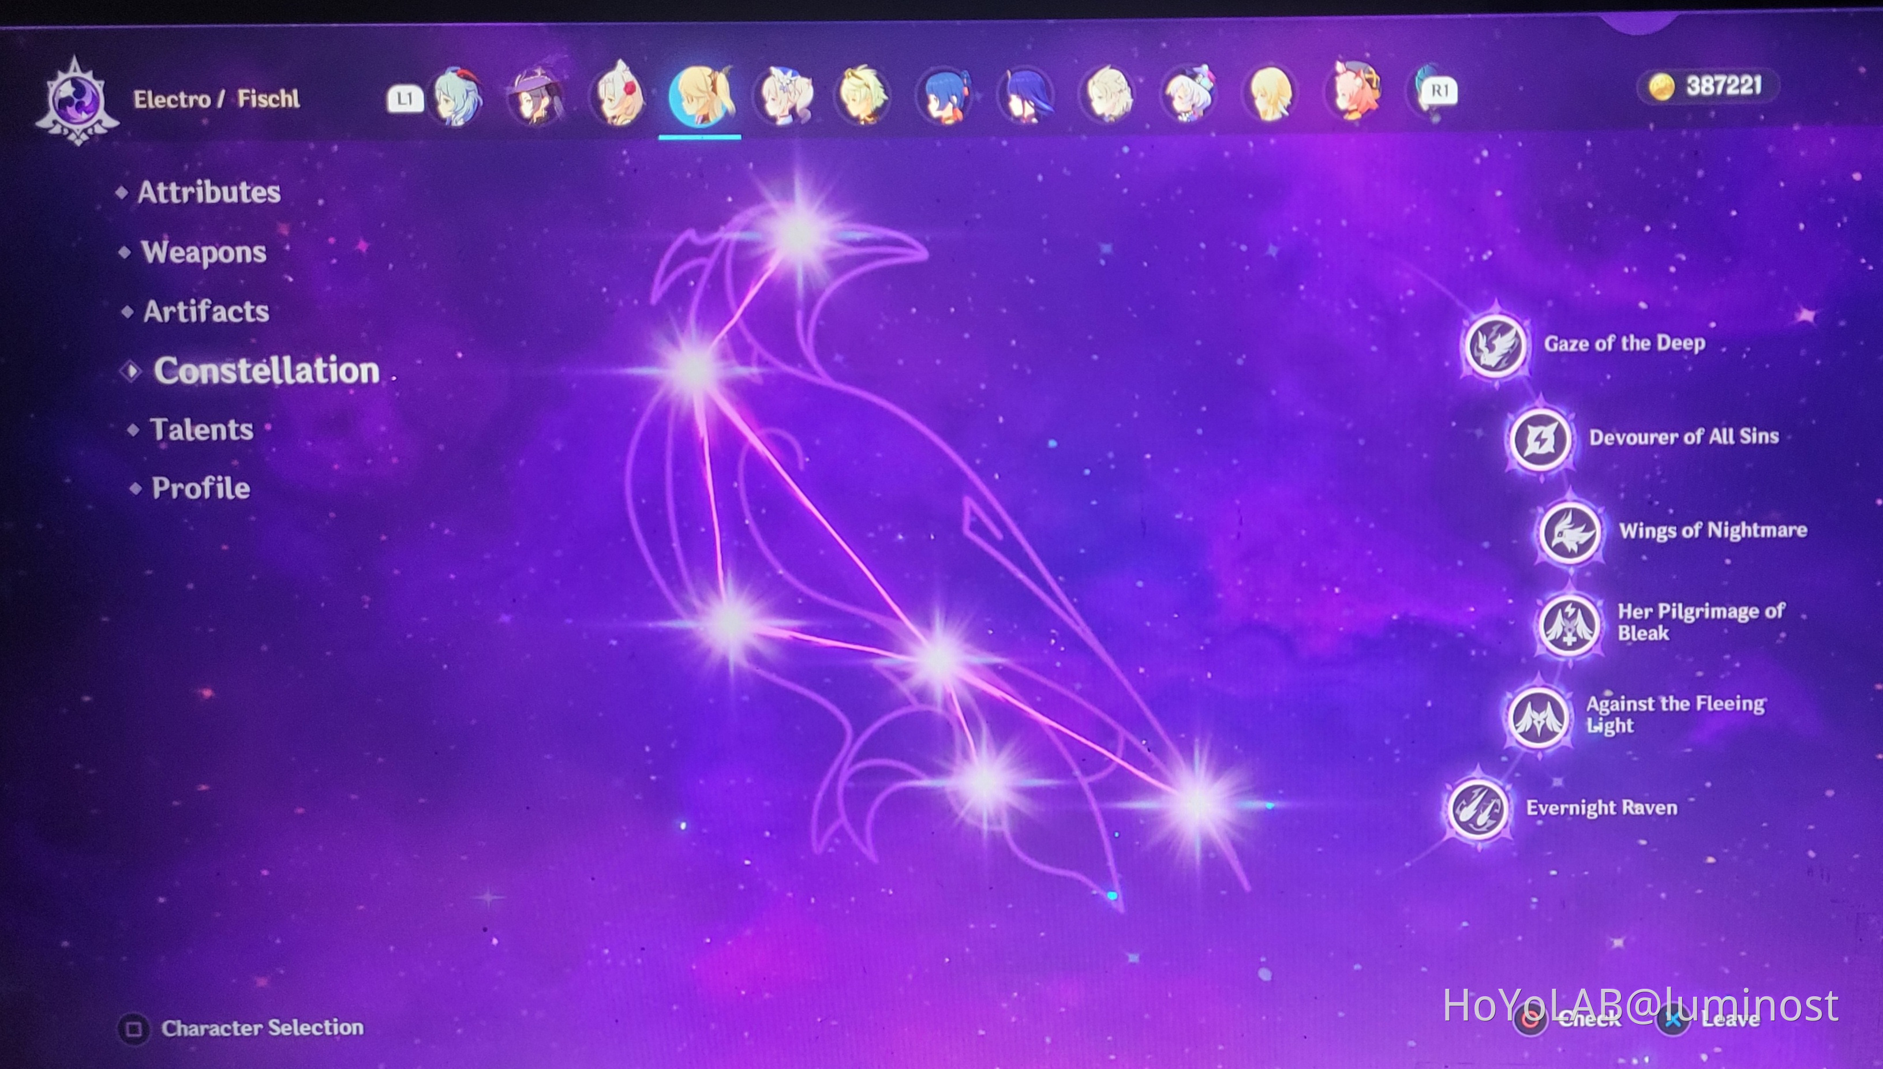Click Wings of Nightmare constellation icon
The image size is (1883, 1069).
click(1570, 532)
